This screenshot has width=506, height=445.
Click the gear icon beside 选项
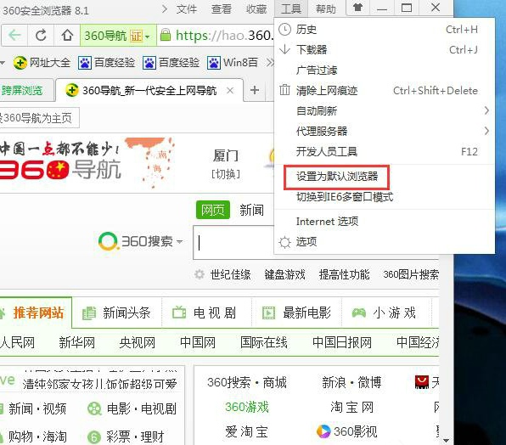(x=284, y=242)
